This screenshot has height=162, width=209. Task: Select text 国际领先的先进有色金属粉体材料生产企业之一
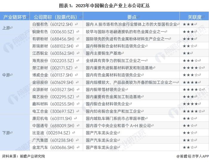pyautogui.click(x=127, y=39)
